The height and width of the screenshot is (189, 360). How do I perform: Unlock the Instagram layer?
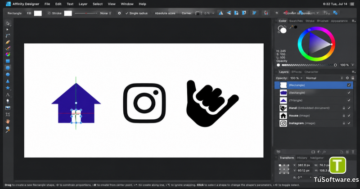click(344, 123)
